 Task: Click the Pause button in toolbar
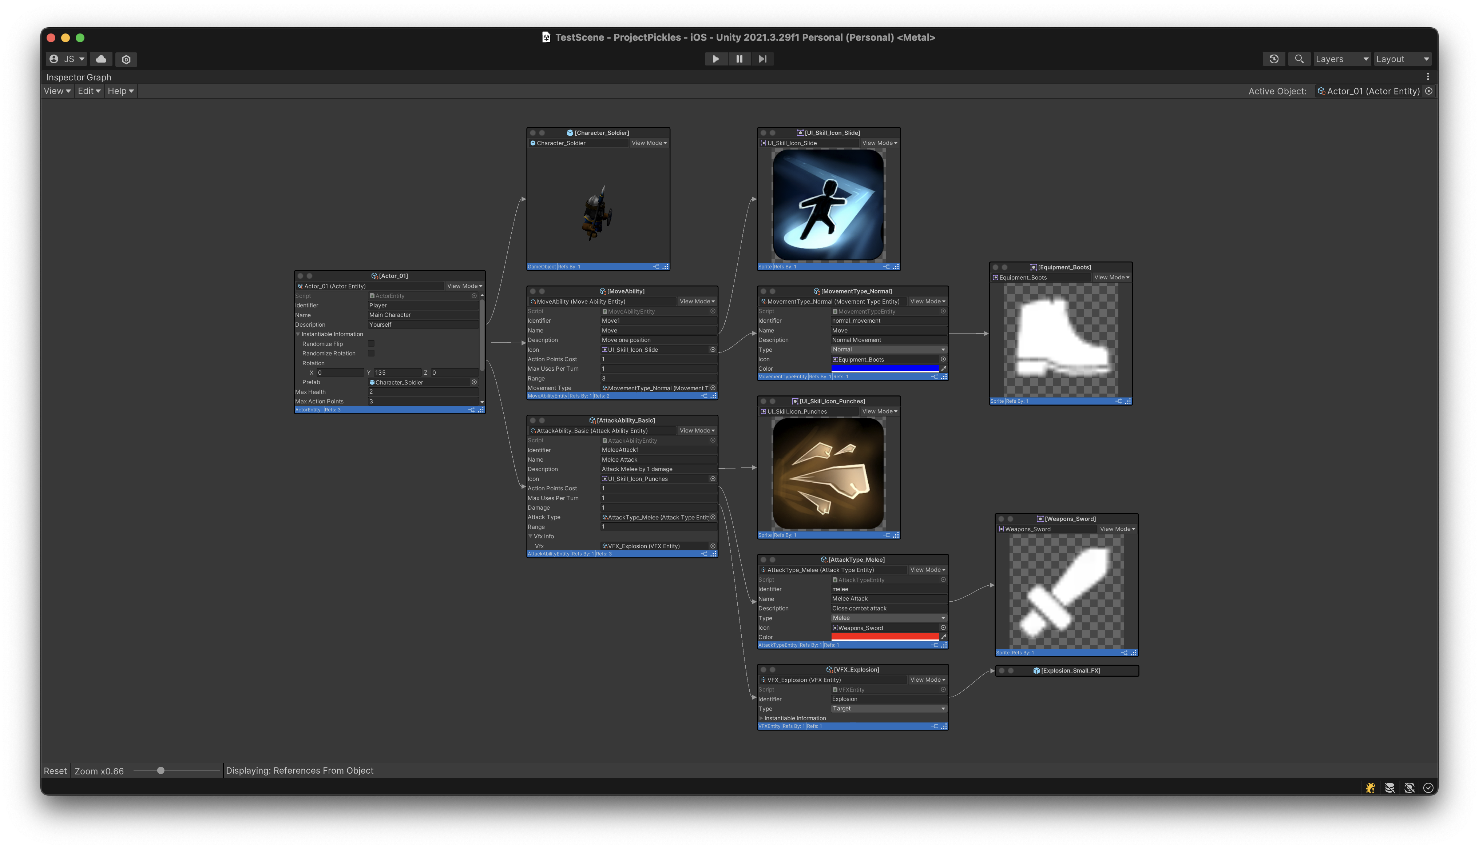coord(739,59)
